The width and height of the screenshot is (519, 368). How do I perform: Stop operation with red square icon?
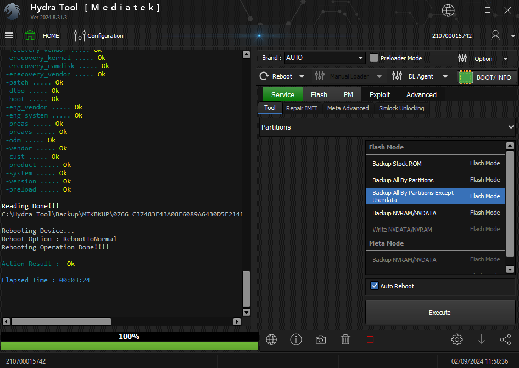370,340
